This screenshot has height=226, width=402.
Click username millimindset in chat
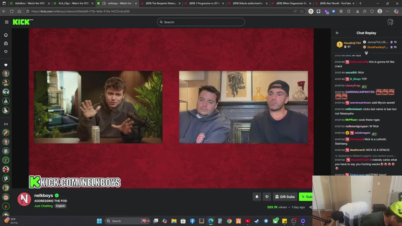coord(353,109)
